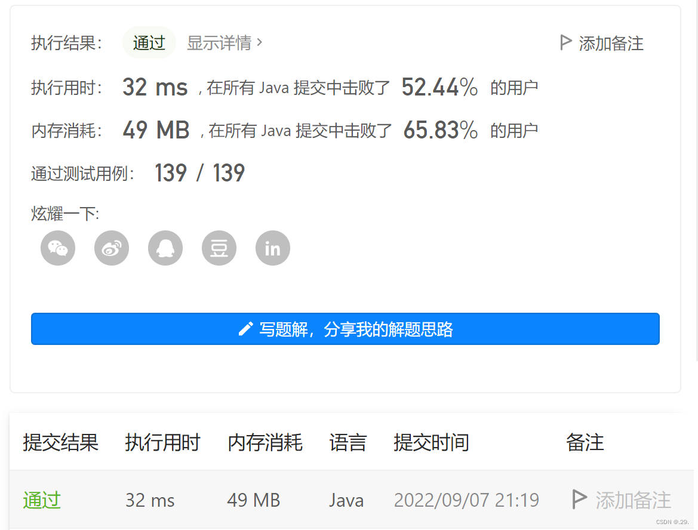Click the 提交时间 column header
Viewport: 698px width, 530px height.
point(431,443)
